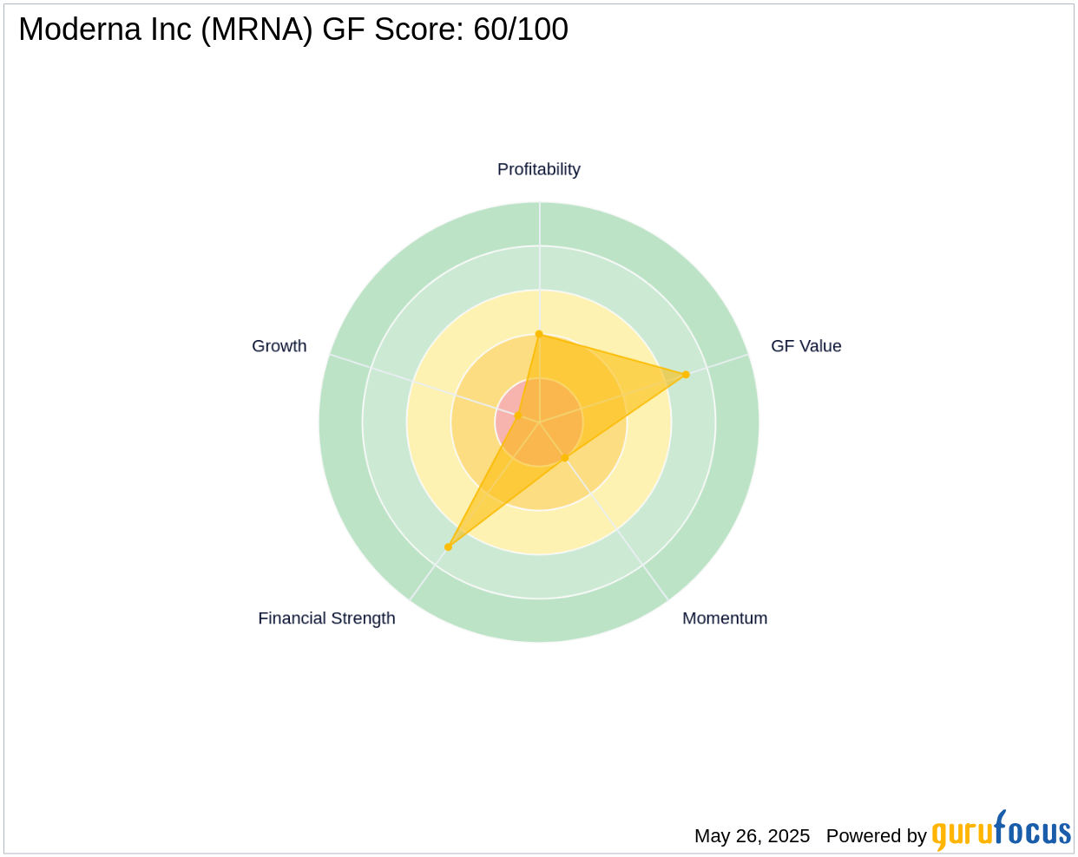Screen dimensions: 1078x857
Task: Click the May 26, 2025 date text
Action: point(752,836)
